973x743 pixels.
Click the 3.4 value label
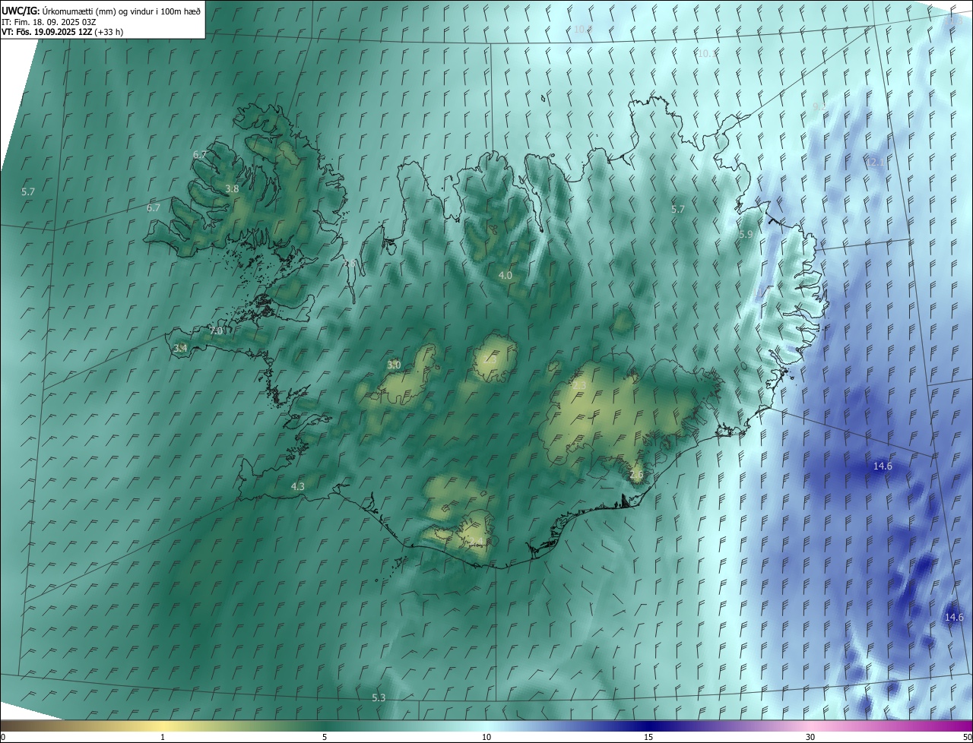pyautogui.click(x=180, y=348)
